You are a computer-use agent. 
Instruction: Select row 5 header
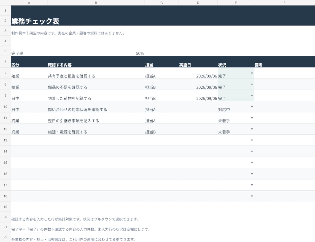[x=5, y=51]
